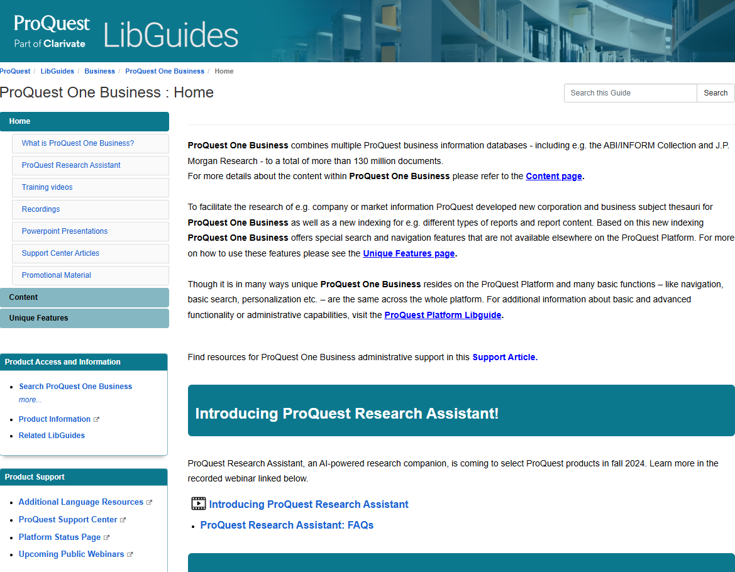Open ProQuest Support Center link
This screenshot has height=572, width=735.
coord(68,520)
